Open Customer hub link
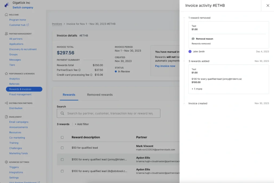The image size is (274, 183). coord(17,25)
